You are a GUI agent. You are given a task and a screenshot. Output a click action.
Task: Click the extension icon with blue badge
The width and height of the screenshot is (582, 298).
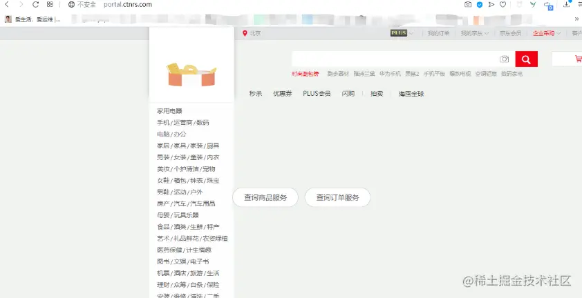[x=548, y=6]
